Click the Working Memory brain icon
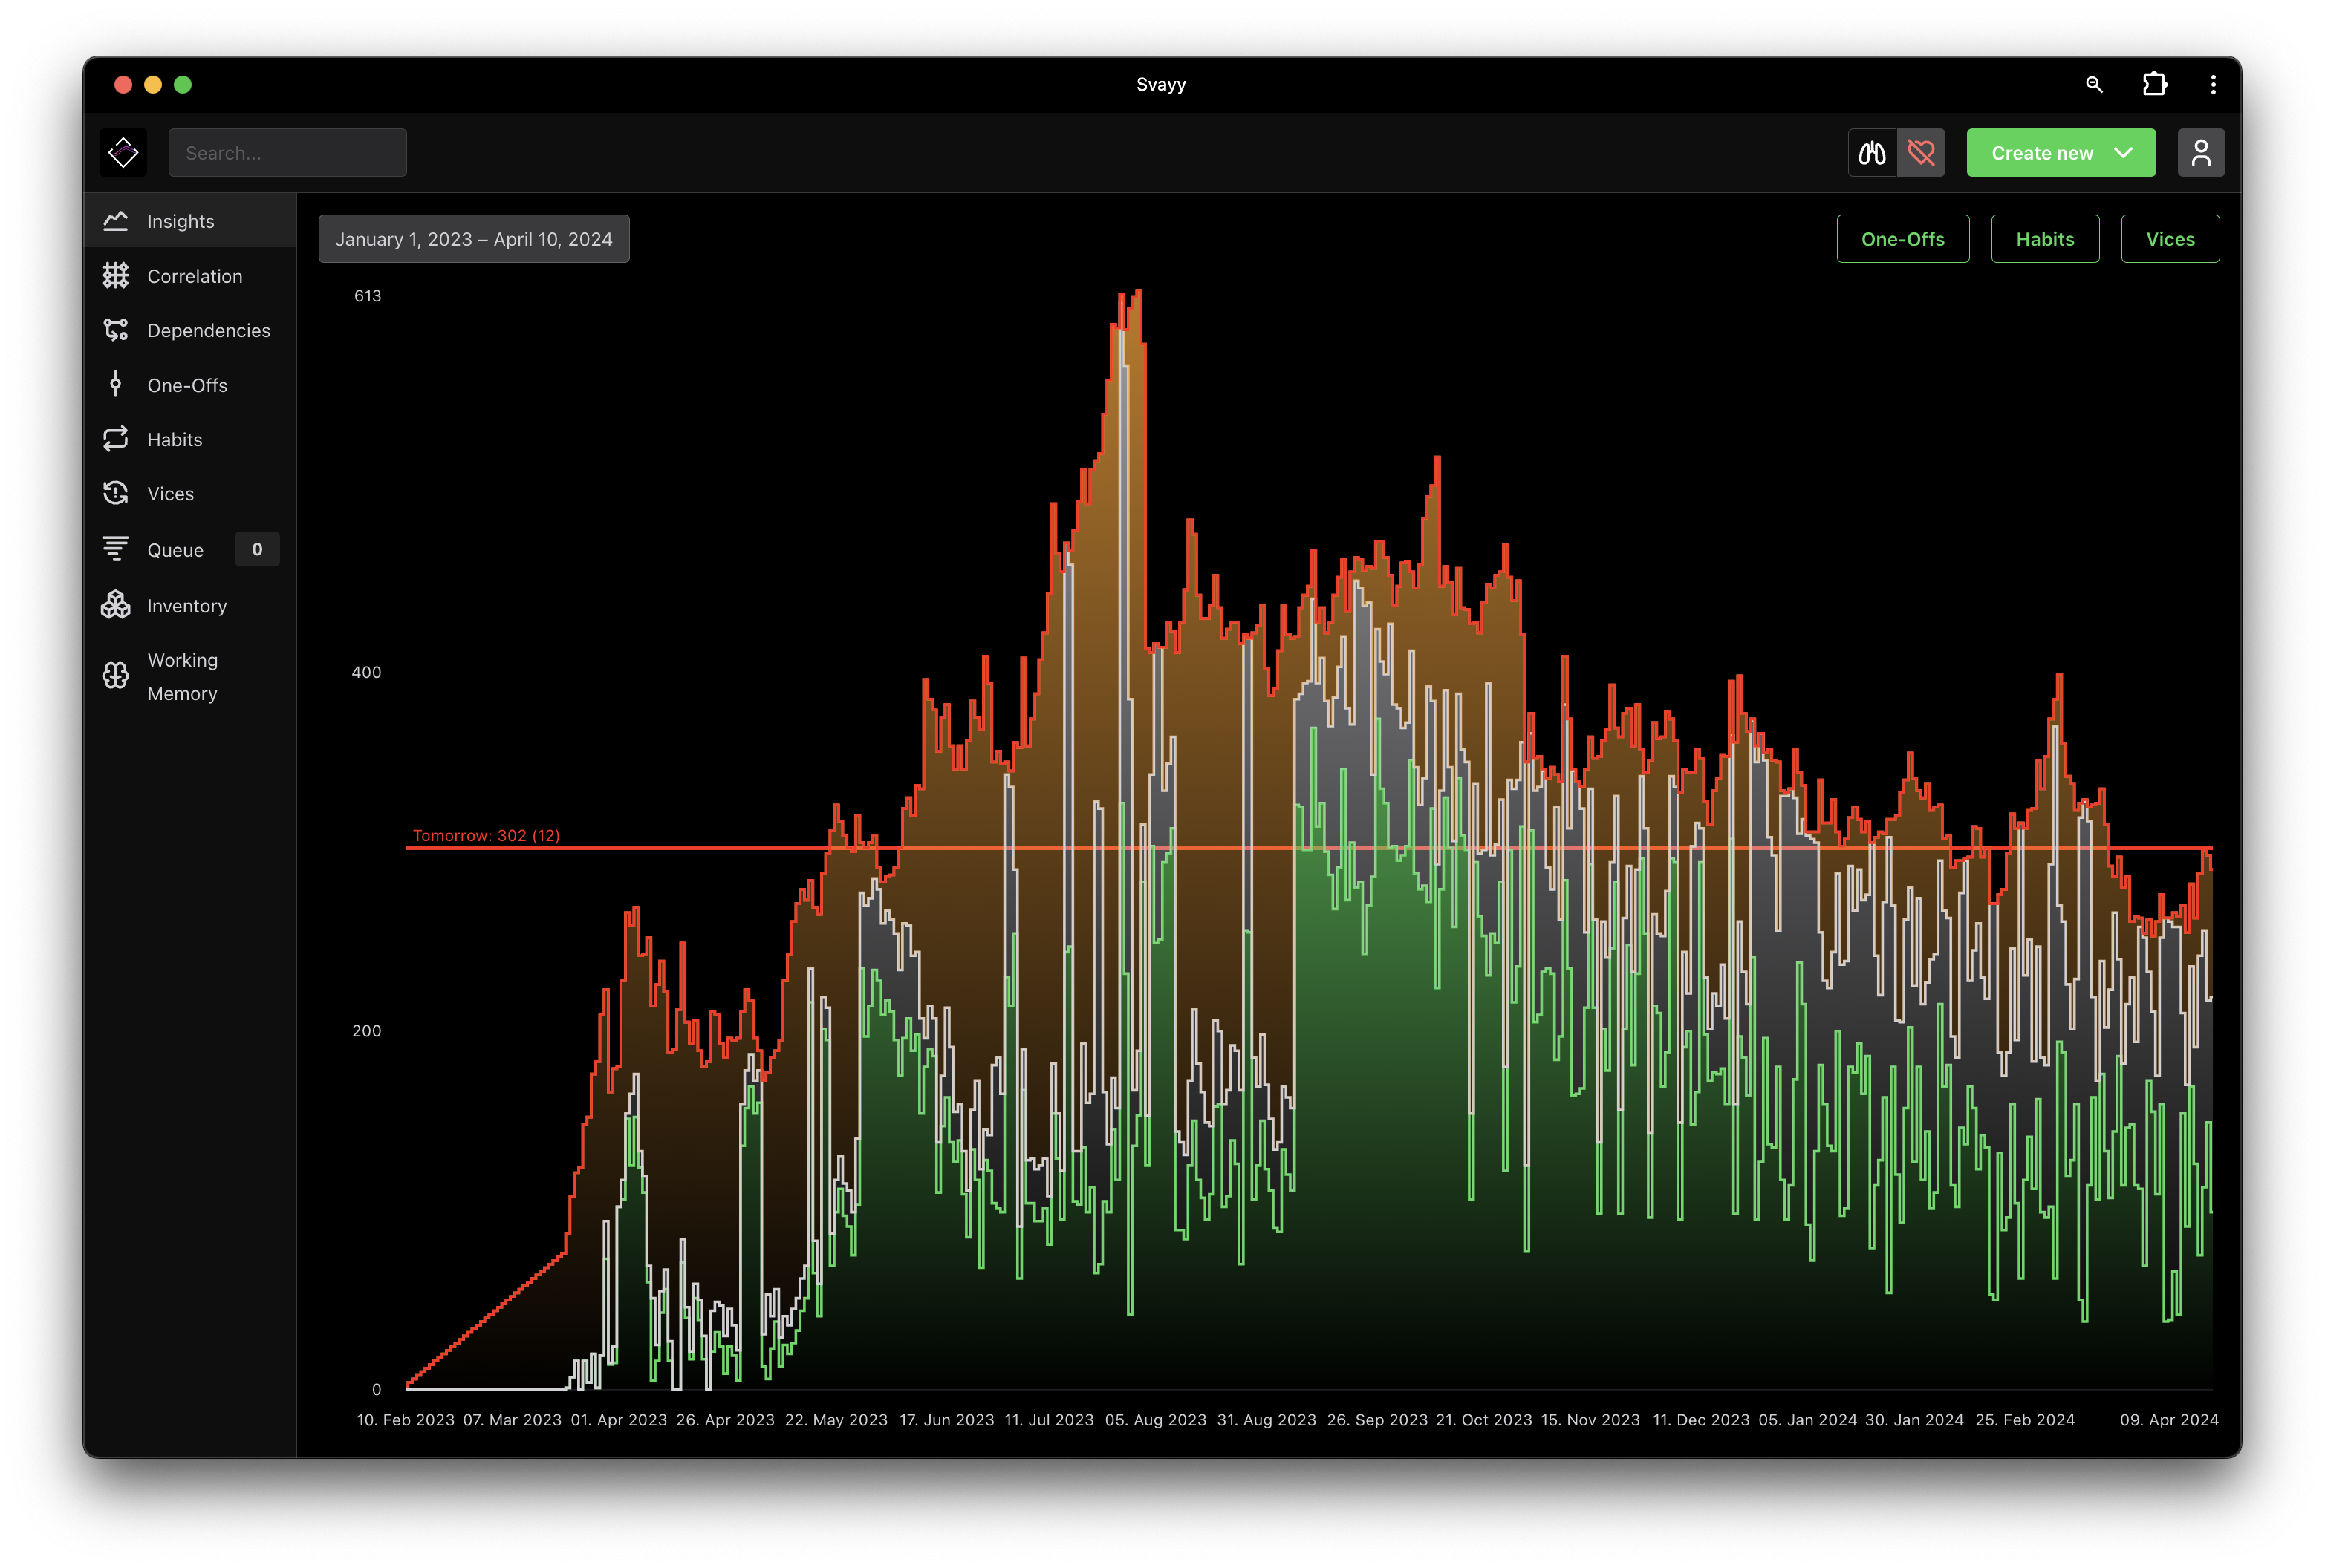 pyautogui.click(x=116, y=676)
